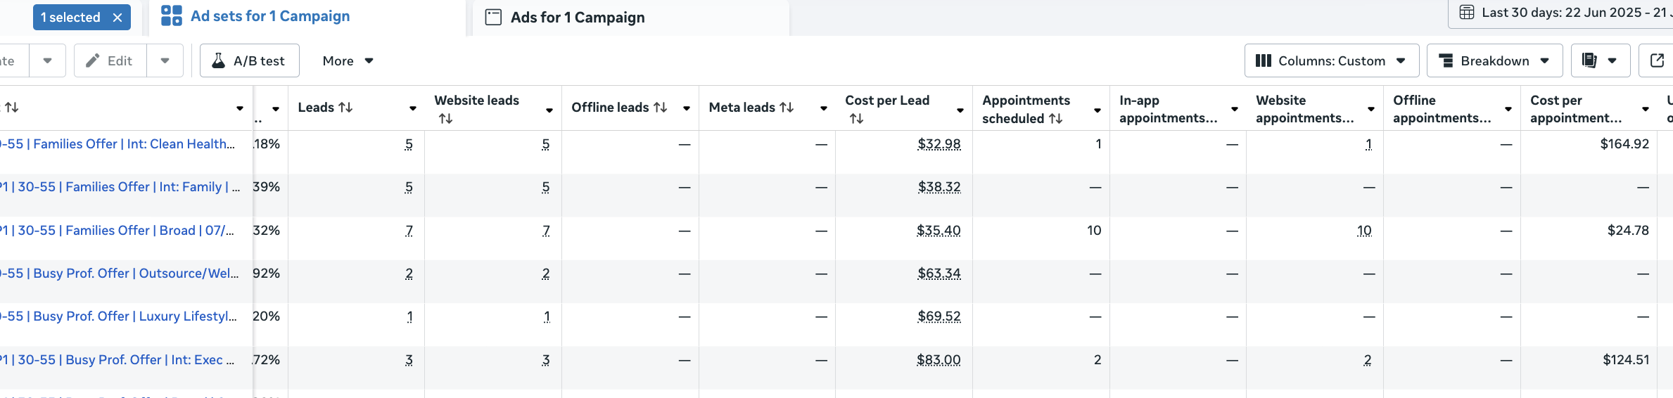Screen dimensions: 1673x398
Task: Click the calendar icon for date range
Action: [1466, 13]
